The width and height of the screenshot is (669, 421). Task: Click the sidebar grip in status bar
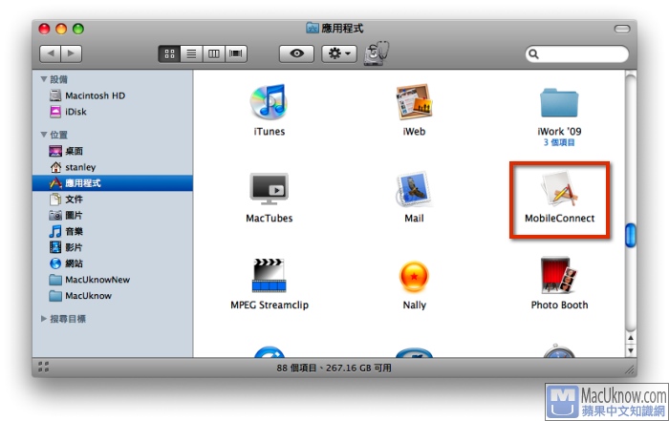[44, 367]
